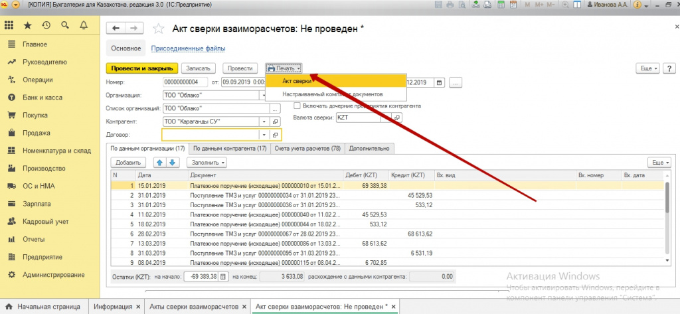The image size is (680, 314).
Task: Expand the Печать dropdown button
Action: pyautogui.click(x=284, y=68)
